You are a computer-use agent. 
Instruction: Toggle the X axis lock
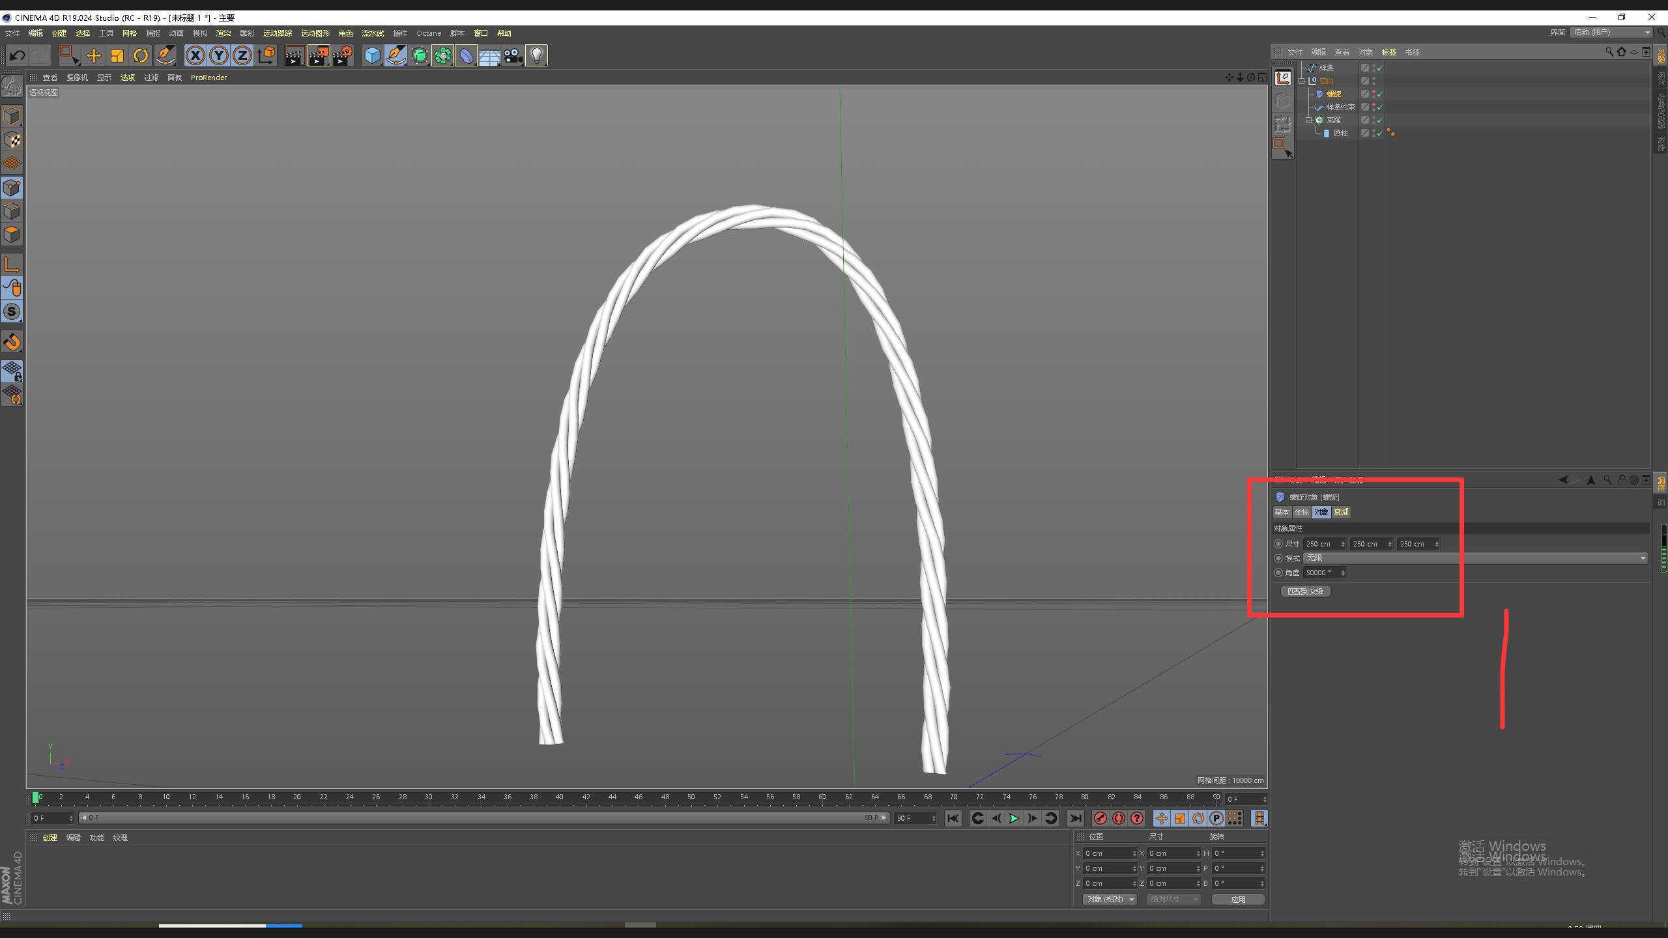point(195,56)
